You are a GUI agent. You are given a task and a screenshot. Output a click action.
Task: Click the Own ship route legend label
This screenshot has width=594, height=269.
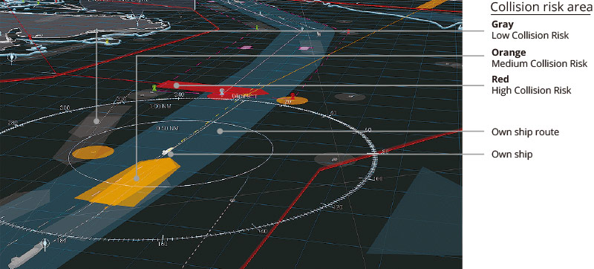tap(525, 132)
